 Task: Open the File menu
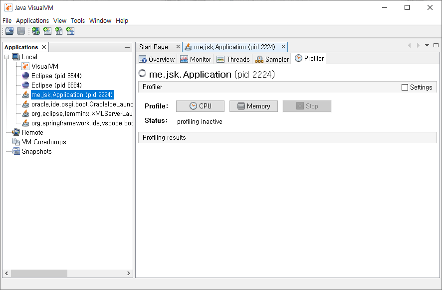[7, 21]
